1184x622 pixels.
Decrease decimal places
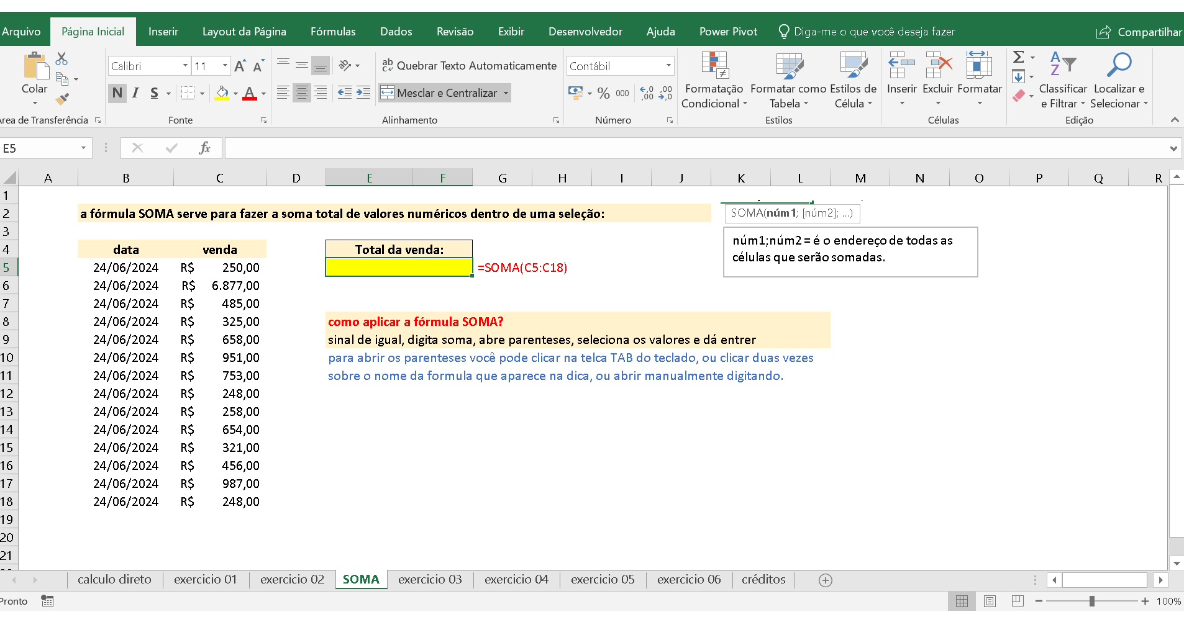pos(665,93)
